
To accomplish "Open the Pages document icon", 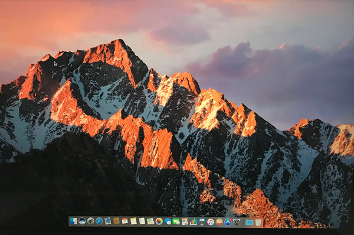I will click(x=185, y=221).
